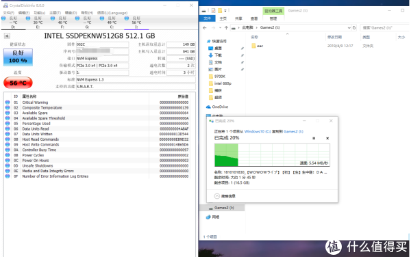This screenshot has width=411, height=259.
Task: Go up one folder level arrow
Action: [x=227, y=28]
